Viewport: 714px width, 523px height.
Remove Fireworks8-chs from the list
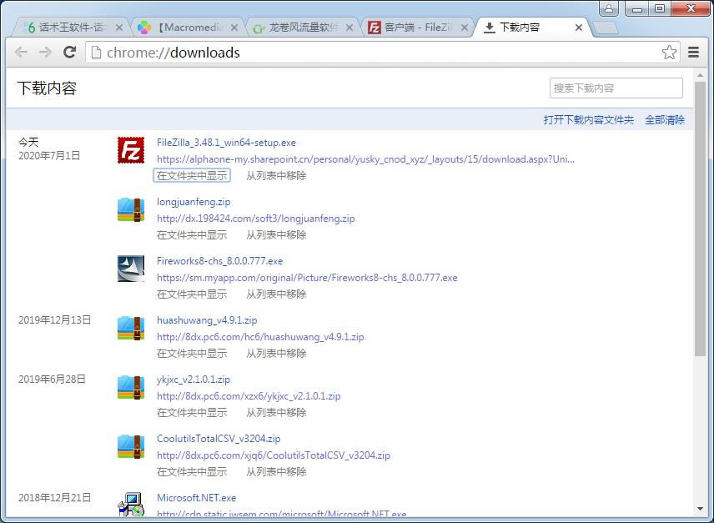(x=276, y=294)
